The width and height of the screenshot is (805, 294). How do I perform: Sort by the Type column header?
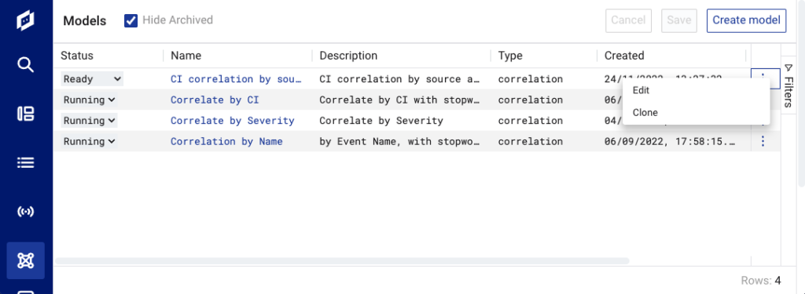pyautogui.click(x=509, y=56)
